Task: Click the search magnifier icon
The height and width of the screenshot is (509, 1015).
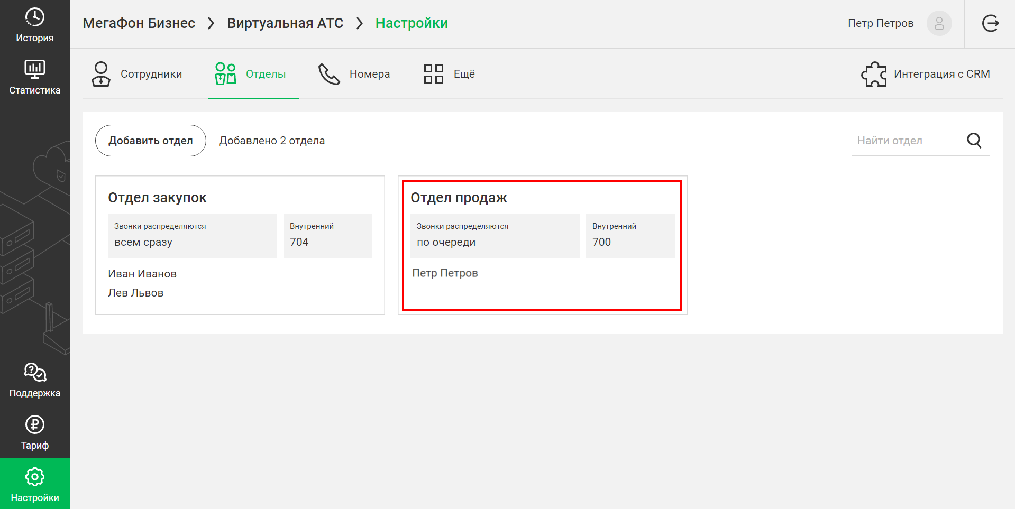Action: (974, 141)
